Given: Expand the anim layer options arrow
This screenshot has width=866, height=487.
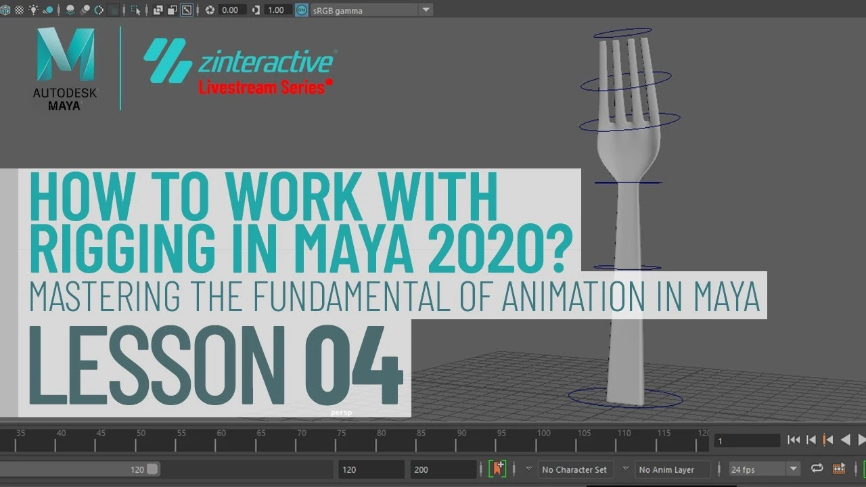Looking at the screenshot, I should [626, 468].
